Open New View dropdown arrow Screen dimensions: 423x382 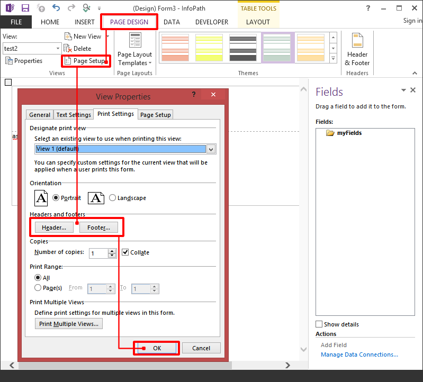tap(108, 37)
